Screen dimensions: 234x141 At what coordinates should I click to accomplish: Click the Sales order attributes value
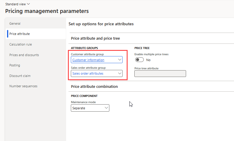(x=88, y=73)
